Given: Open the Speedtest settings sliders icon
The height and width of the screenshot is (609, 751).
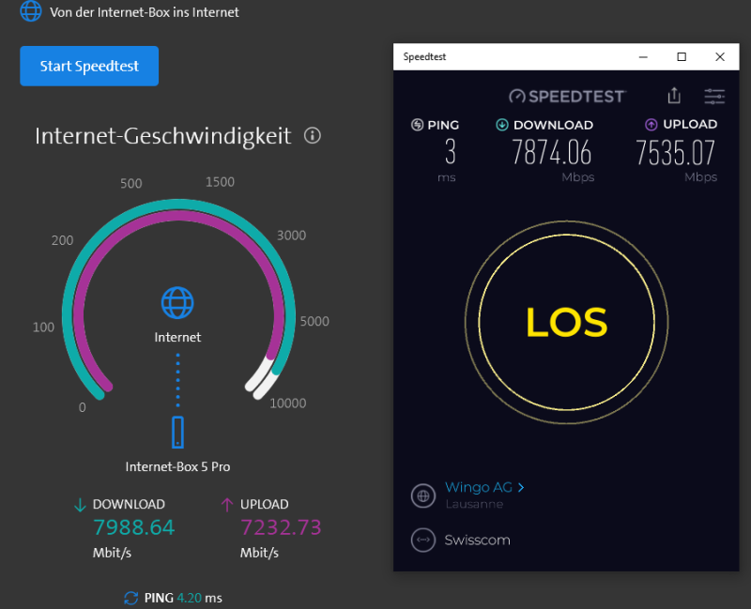Looking at the screenshot, I should pyautogui.click(x=714, y=96).
